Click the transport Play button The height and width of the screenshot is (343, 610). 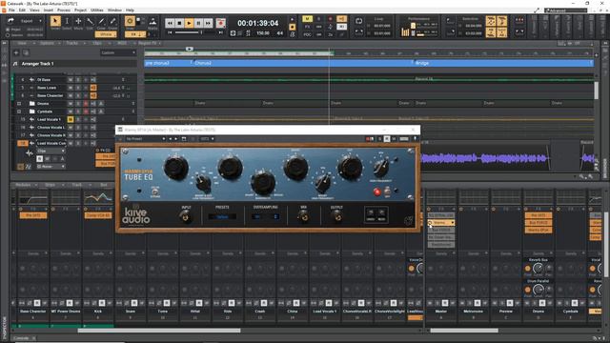point(189,23)
